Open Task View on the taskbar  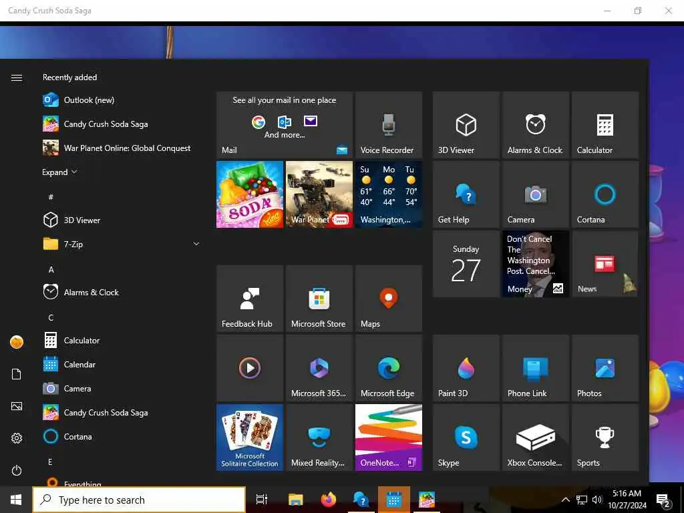pos(261,500)
